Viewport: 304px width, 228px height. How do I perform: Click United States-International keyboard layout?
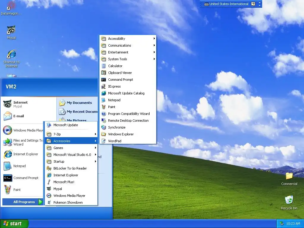coord(226,4)
